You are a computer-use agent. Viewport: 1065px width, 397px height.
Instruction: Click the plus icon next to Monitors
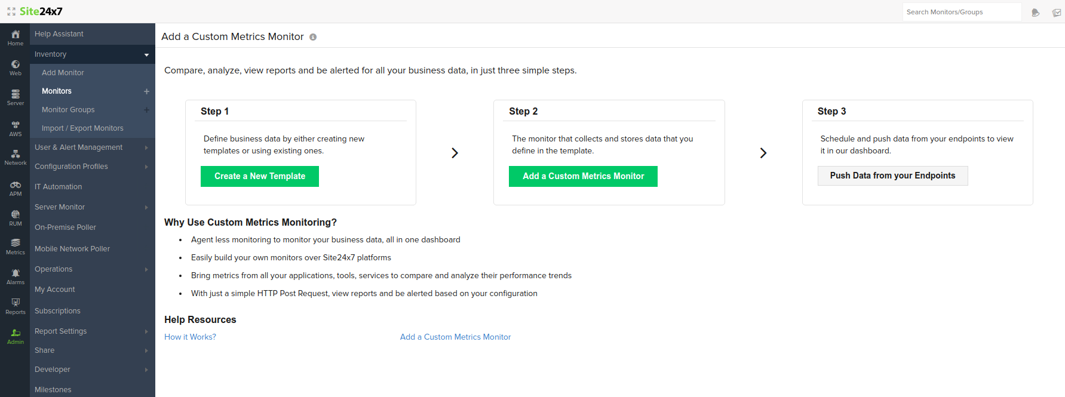(x=146, y=91)
